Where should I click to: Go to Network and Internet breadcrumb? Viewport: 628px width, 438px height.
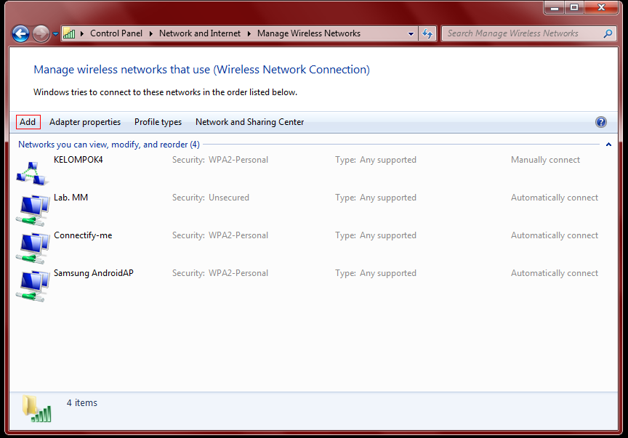pos(200,33)
